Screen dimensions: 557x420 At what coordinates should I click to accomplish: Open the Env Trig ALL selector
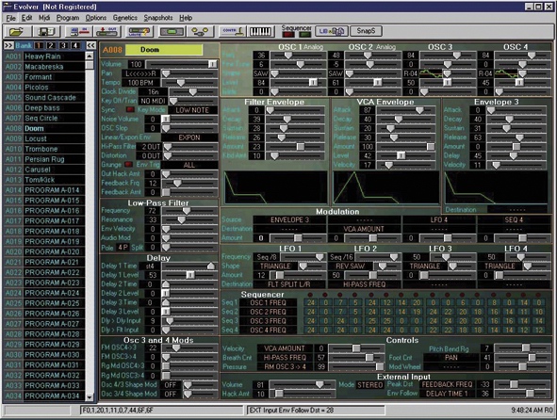[x=189, y=165]
